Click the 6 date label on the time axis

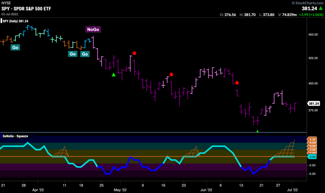221,185
